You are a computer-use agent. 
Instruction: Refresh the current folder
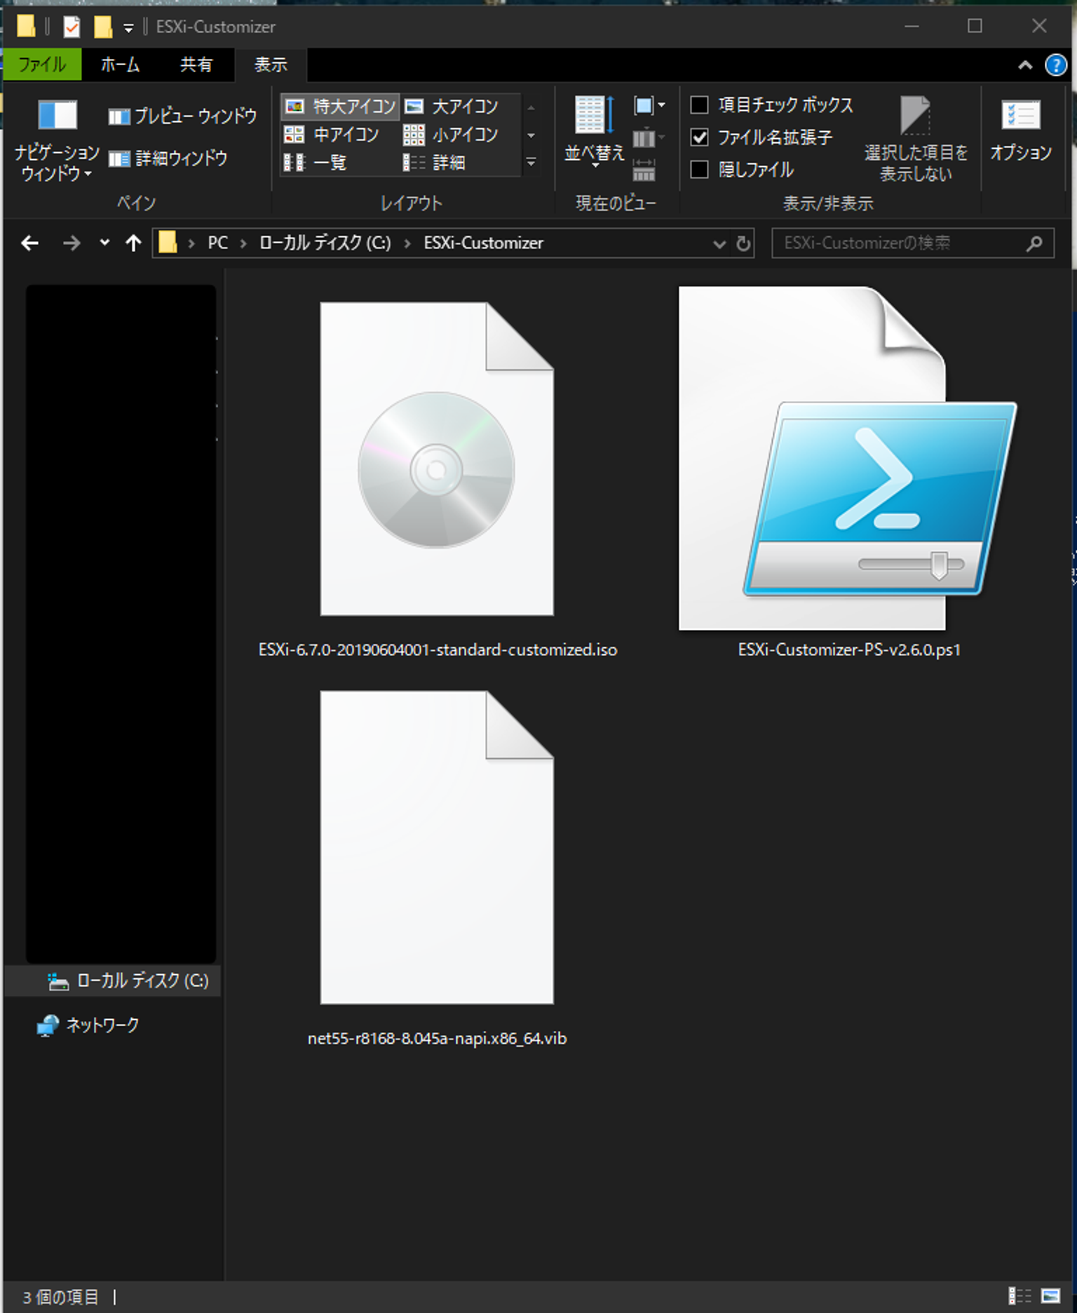click(x=743, y=243)
